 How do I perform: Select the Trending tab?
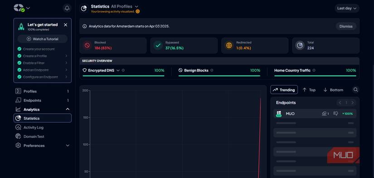pos(284,89)
